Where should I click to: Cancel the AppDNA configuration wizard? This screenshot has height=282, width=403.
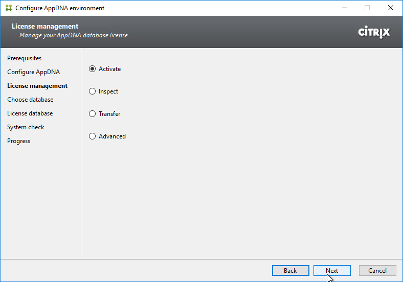pyautogui.click(x=377, y=270)
